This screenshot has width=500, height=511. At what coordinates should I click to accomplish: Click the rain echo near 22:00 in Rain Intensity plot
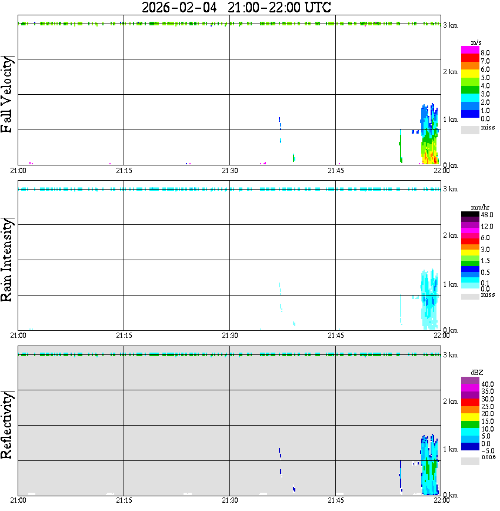click(x=429, y=299)
